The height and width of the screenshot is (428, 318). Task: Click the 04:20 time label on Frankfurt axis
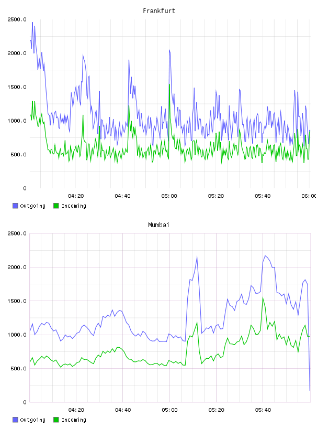[x=76, y=196]
